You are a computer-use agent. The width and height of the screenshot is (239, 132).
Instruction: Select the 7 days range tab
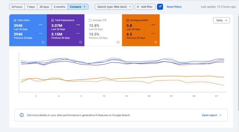31,7
